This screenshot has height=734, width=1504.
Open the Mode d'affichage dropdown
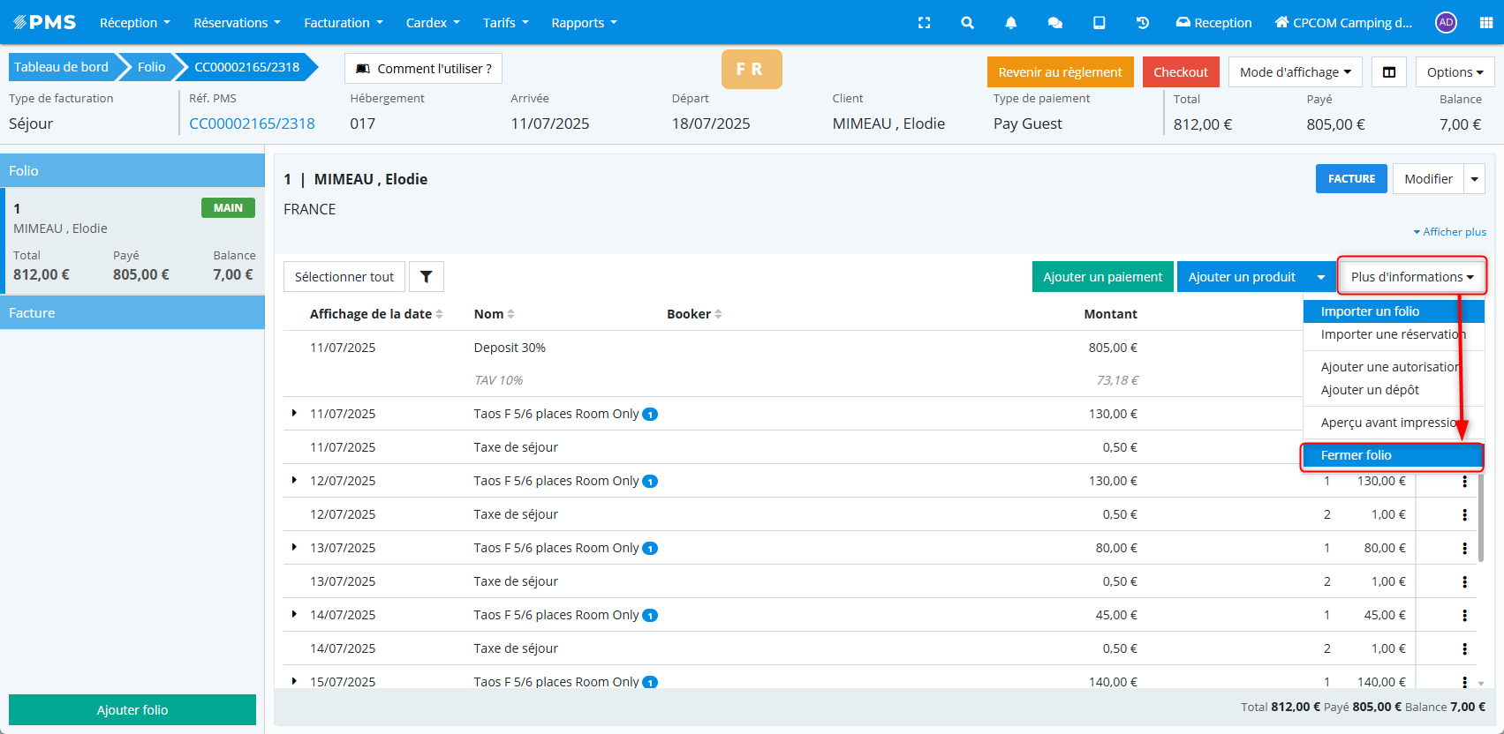coord(1295,72)
